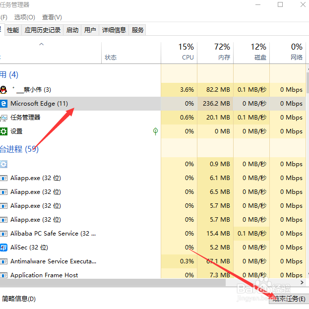The image size is (309, 309).
Task: Switch to the 应用历史记录 tab
Action: (42, 30)
